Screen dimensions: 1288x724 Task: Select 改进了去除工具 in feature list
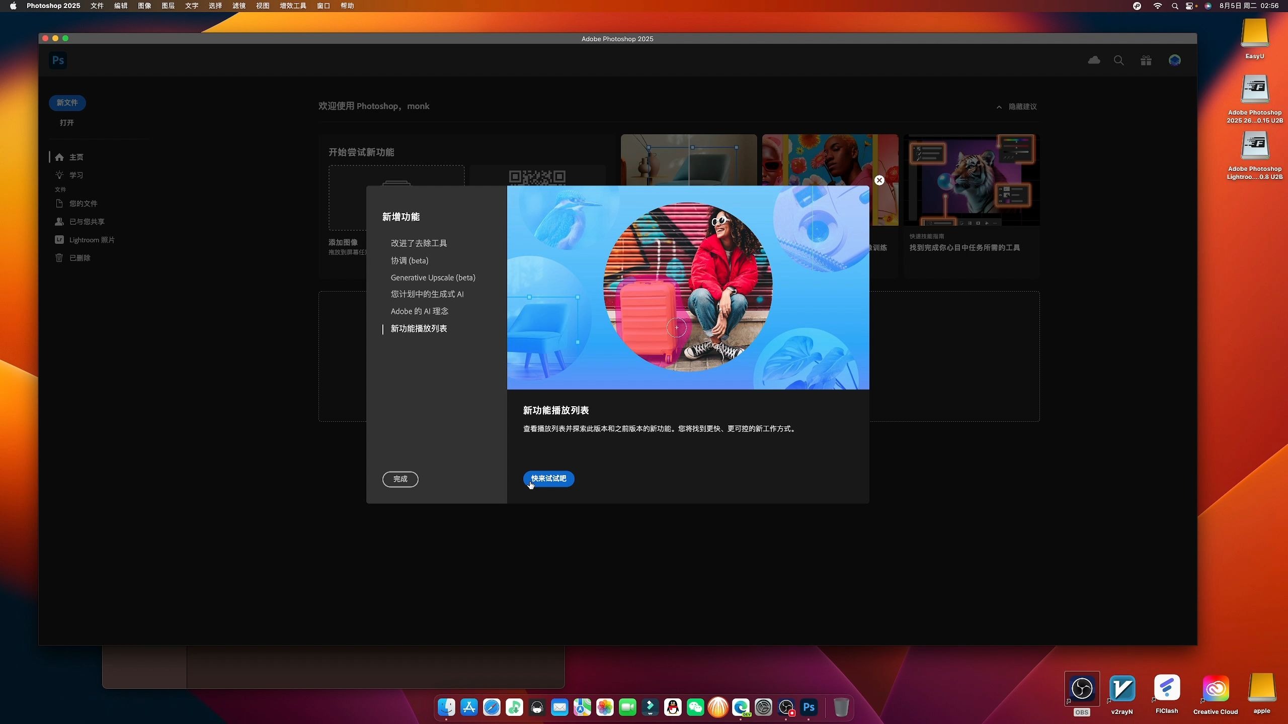pyautogui.click(x=419, y=243)
